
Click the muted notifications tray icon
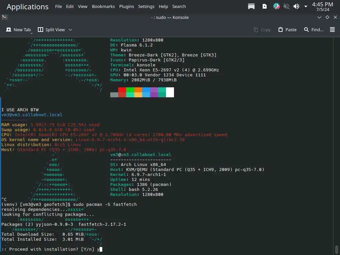(286, 7)
